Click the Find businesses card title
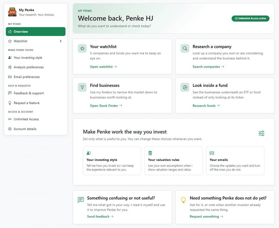279x228 pixels. click(105, 85)
